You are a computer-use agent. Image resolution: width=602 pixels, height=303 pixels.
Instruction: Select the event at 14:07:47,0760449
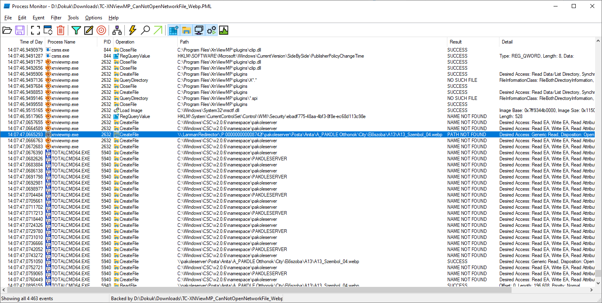pos(298,280)
